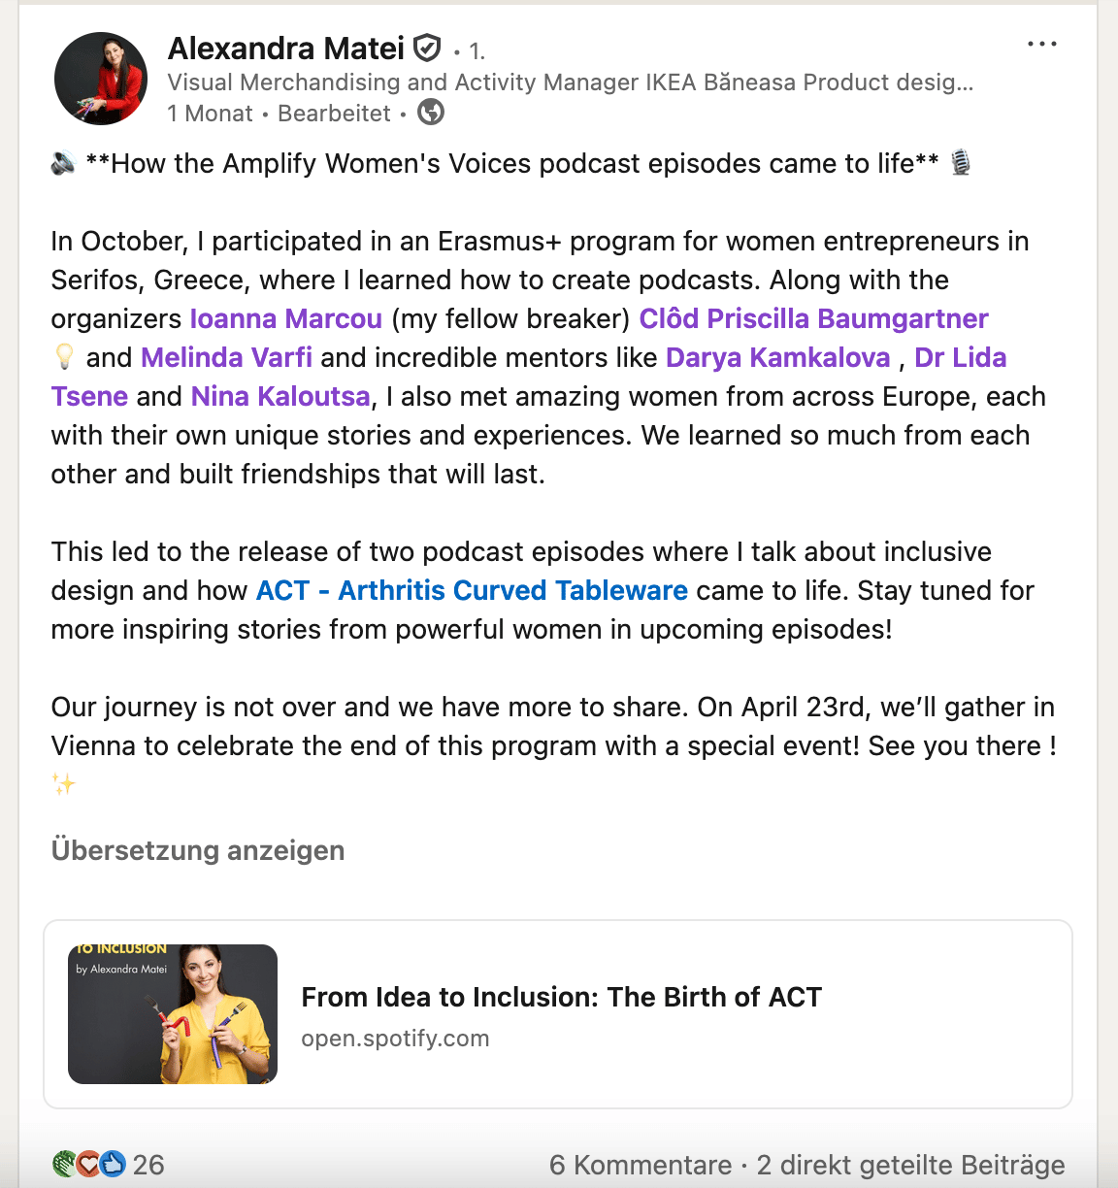Open the post visibility globe icon
The image size is (1118, 1188).
430,113
